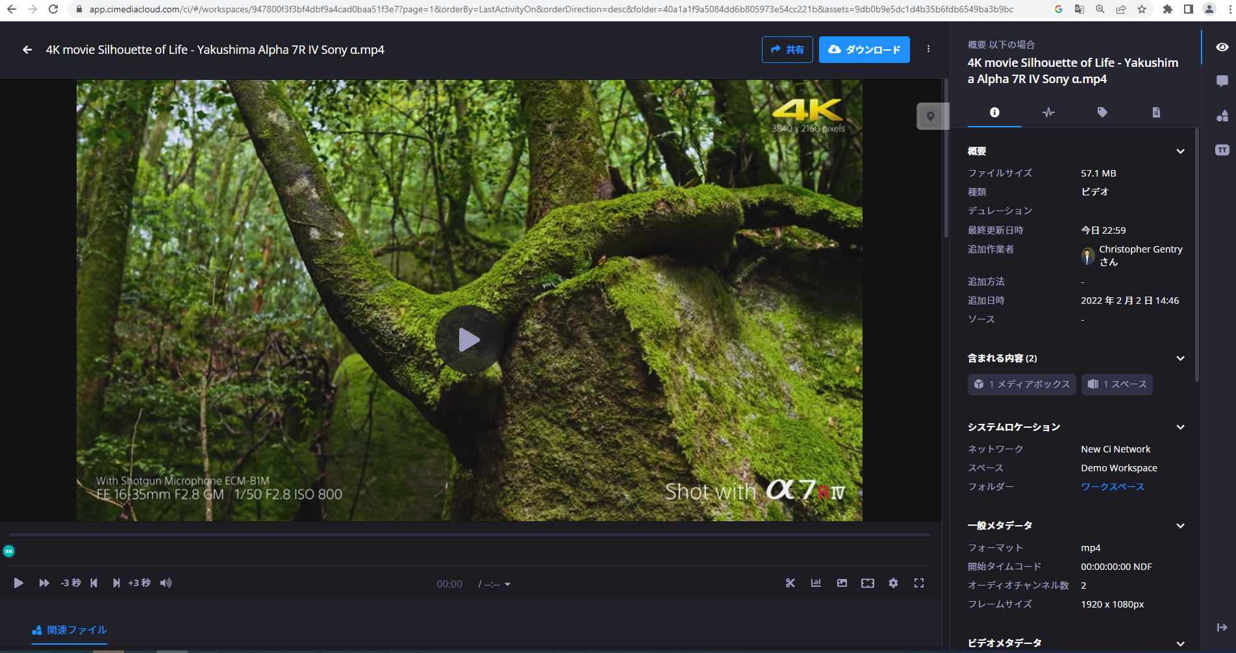
Task: Mute the video volume speaker icon
Action: [x=166, y=583]
